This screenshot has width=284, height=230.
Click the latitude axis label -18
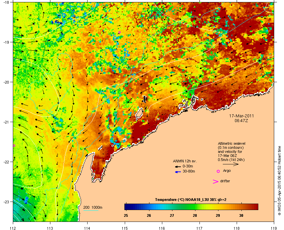pos(6,3)
